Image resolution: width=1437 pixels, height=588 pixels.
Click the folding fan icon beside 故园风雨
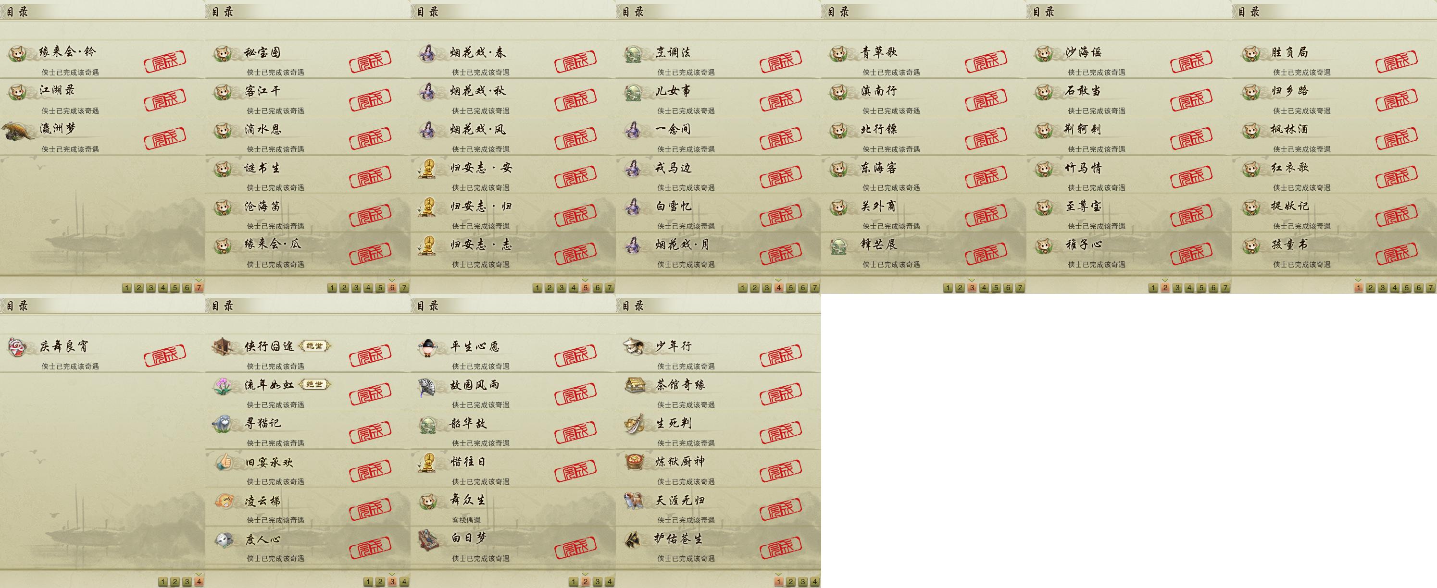click(428, 386)
